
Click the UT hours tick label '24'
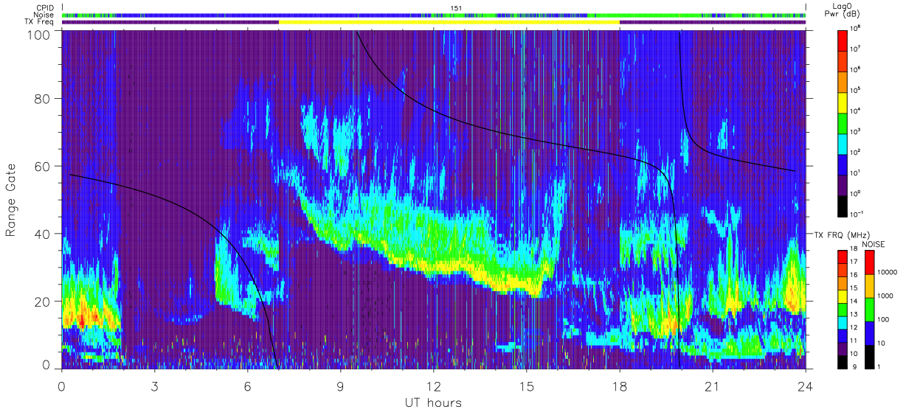805,386
